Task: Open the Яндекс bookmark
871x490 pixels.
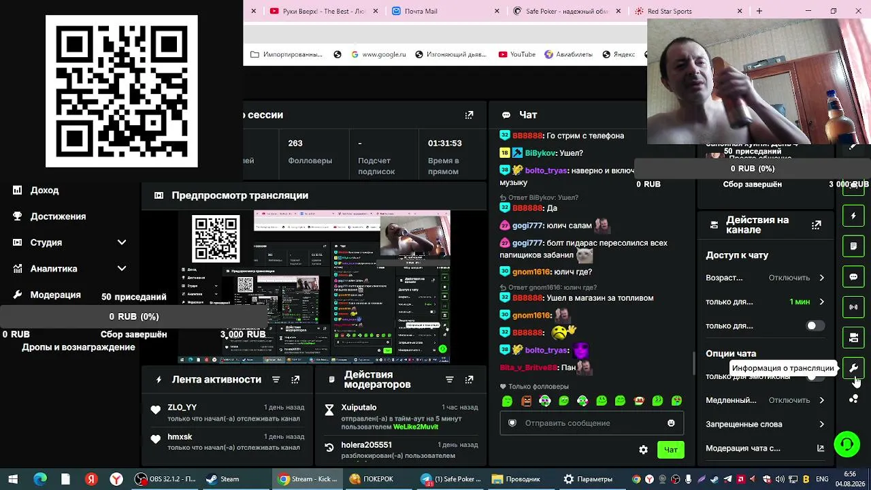Action: [x=618, y=54]
